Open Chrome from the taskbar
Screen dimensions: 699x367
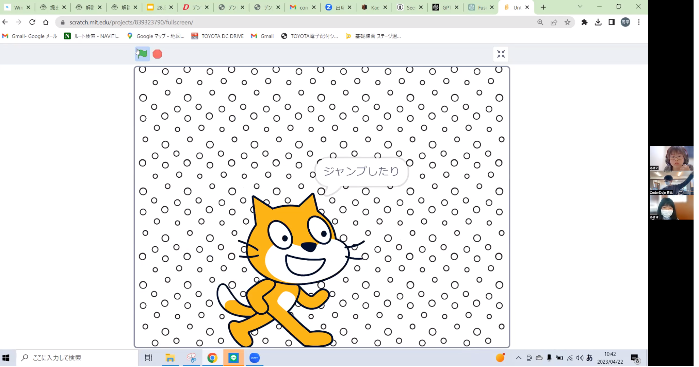(x=212, y=358)
